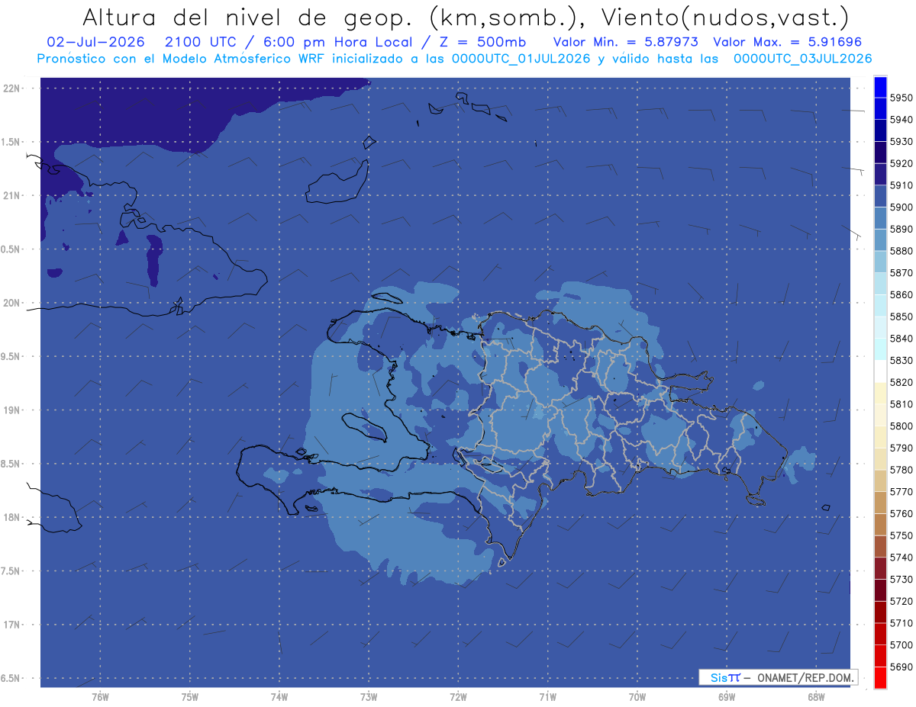The height and width of the screenshot is (707, 916).
Task: Click the '22N' latitude label
Action: 12,88
